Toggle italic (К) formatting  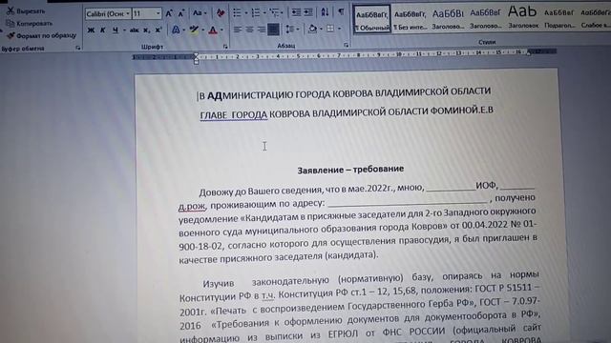103,30
